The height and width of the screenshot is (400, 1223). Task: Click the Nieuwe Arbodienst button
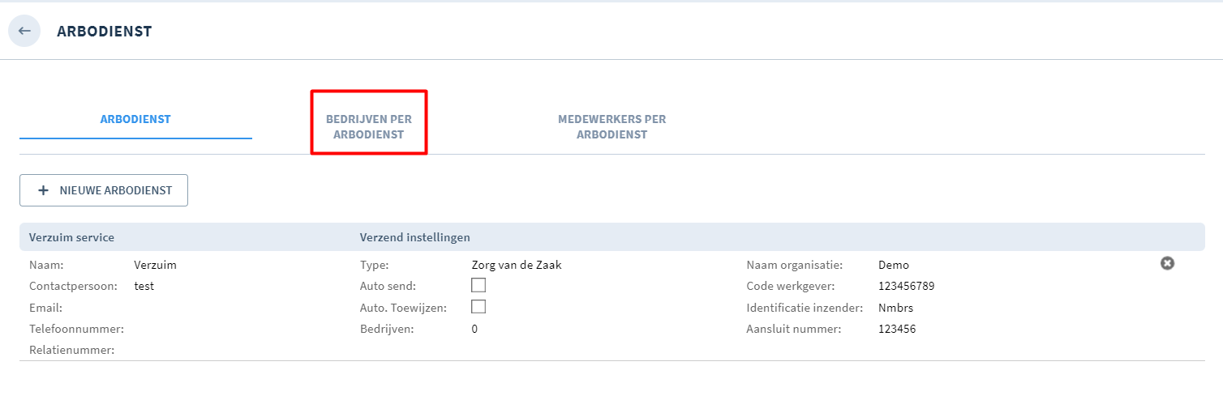pos(104,190)
